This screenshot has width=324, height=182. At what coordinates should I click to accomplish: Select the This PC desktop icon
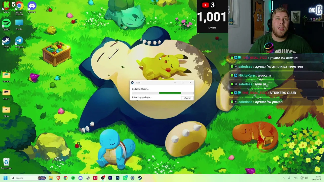(x=19, y=25)
